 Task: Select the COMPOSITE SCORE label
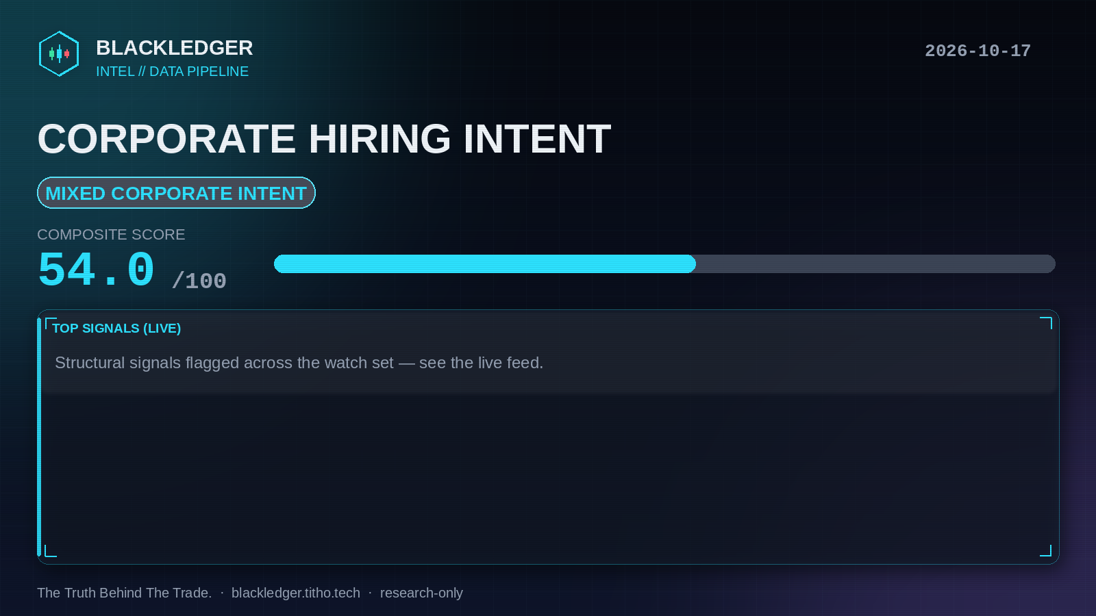point(111,234)
